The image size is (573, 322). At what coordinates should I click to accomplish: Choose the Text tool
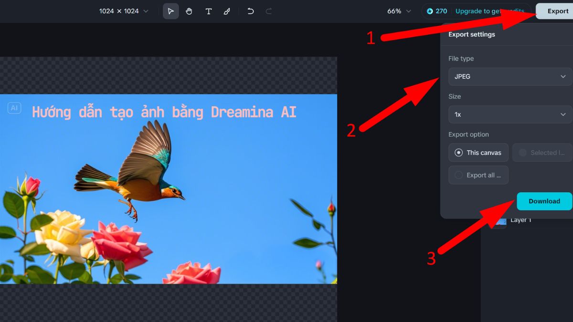tap(208, 11)
